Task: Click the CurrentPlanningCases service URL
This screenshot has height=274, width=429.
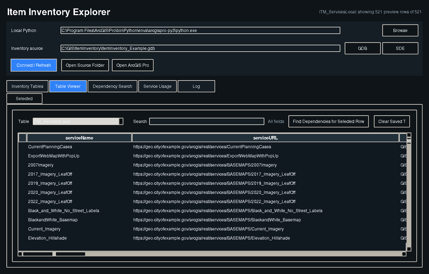Action: coord(202,147)
